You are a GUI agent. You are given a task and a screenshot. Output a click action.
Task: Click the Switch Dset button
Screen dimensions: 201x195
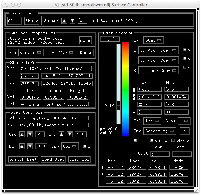[23, 159]
